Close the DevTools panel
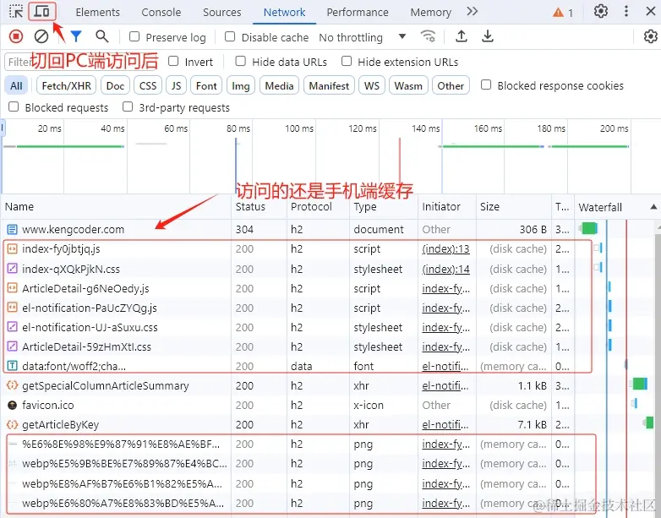 click(651, 11)
